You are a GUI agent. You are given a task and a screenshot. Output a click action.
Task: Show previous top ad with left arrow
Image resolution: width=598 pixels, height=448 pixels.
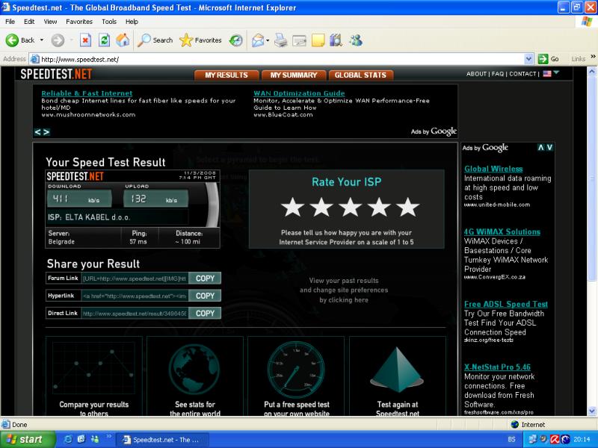coord(37,132)
